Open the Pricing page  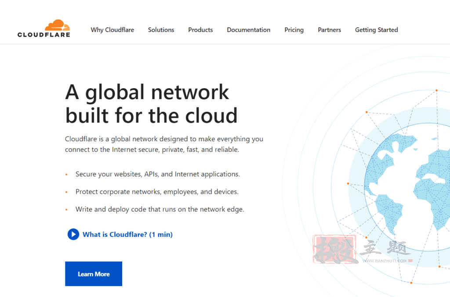pos(294,30)
